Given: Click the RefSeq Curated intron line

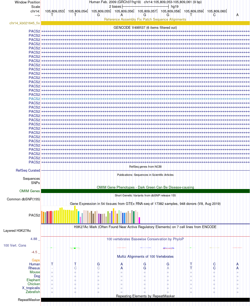Looking at the screenshot, I should point(145,170).
